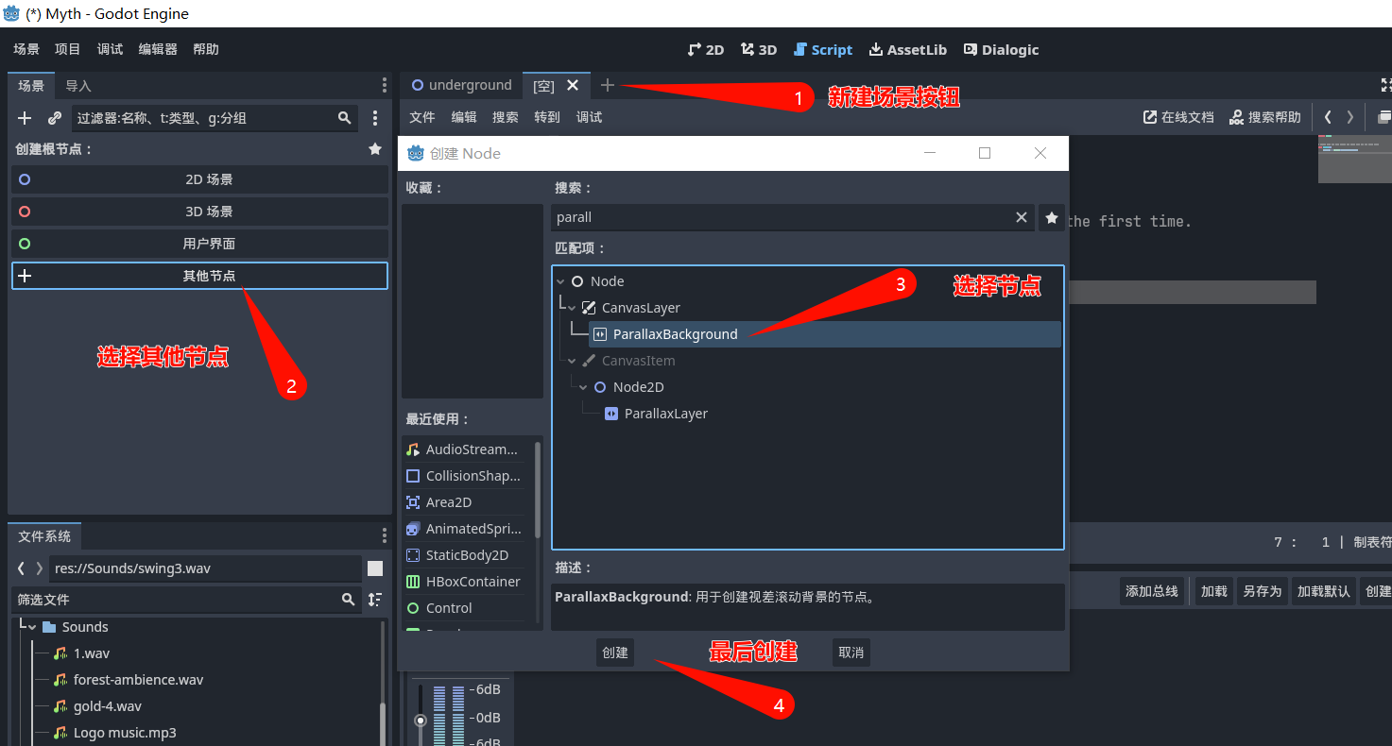Switch to the 3D workspace
The height and width of the screenshot is (746, 1392).
click(759, 49)
